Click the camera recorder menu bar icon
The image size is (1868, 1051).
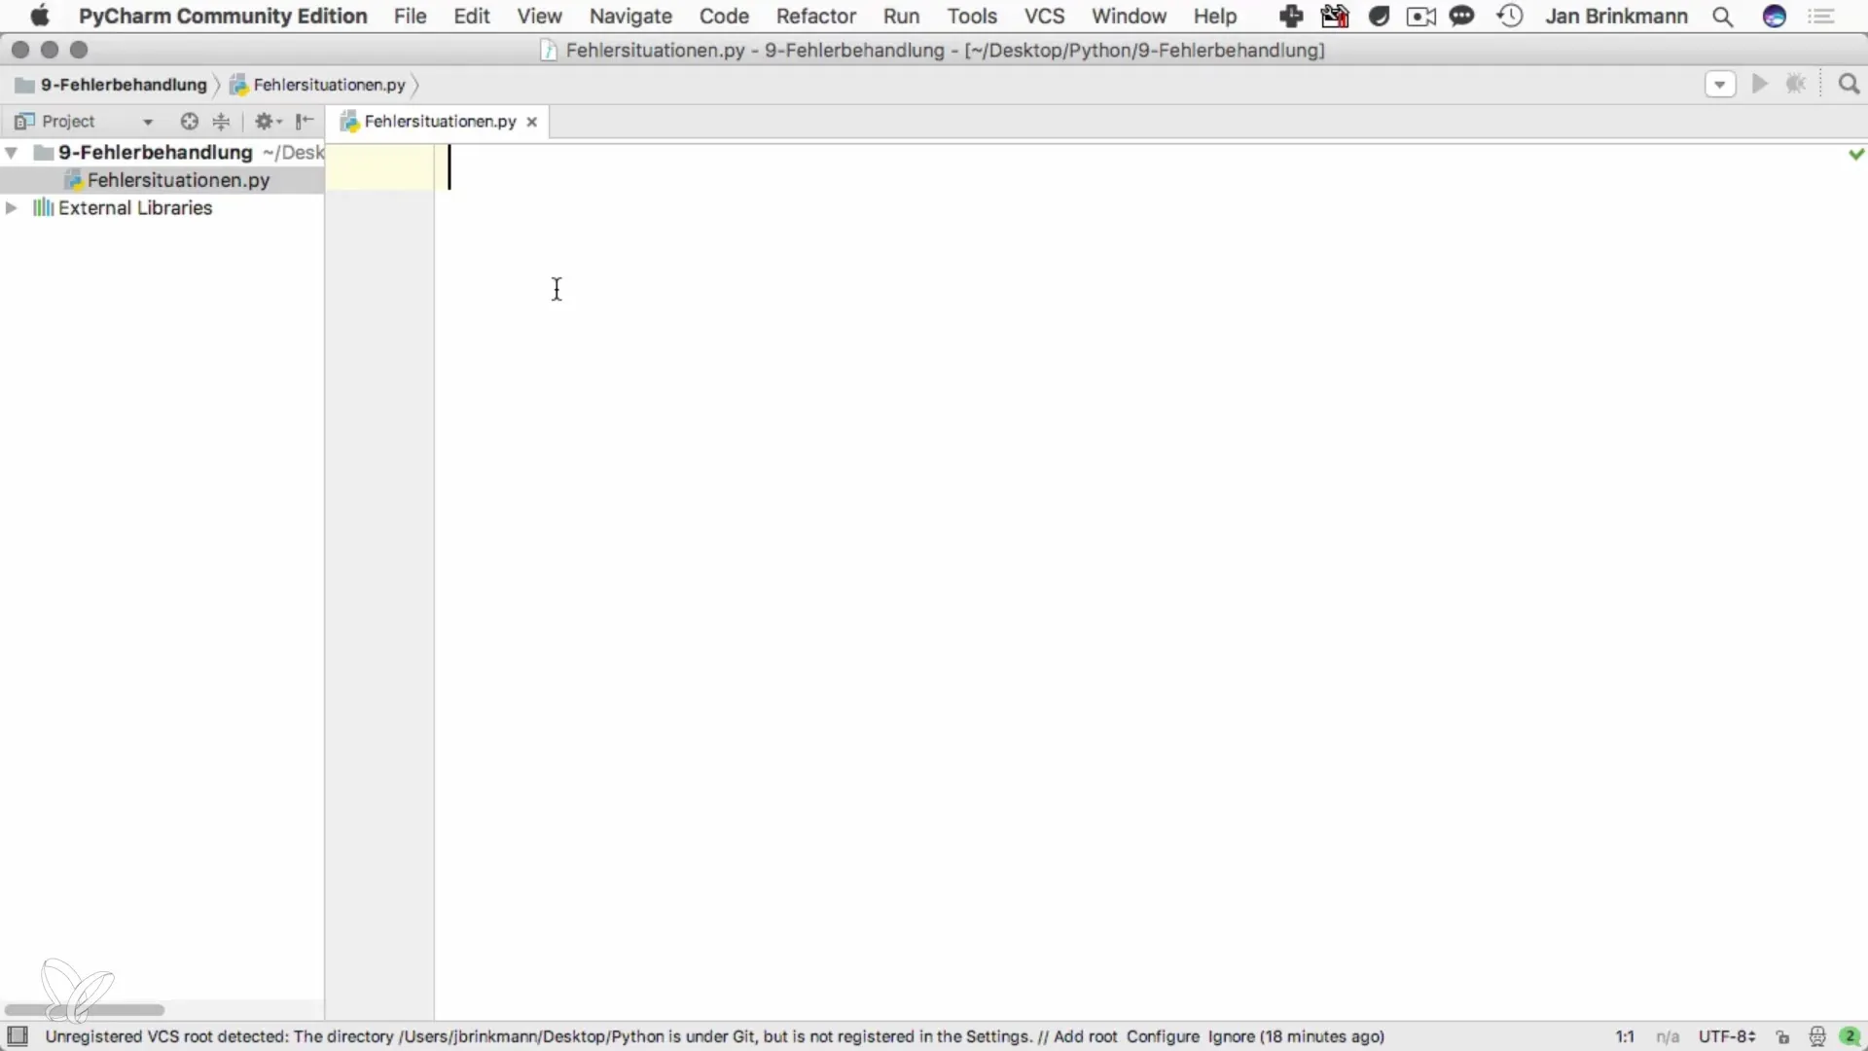(1421, 17)
